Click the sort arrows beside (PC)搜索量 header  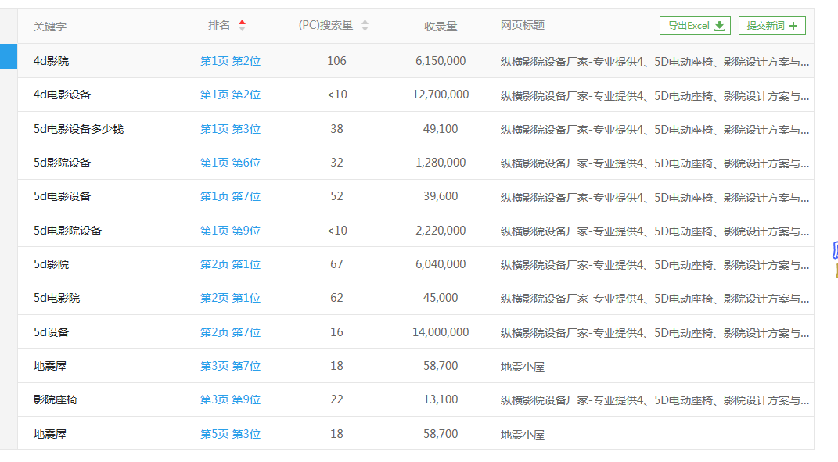(365, 26)
